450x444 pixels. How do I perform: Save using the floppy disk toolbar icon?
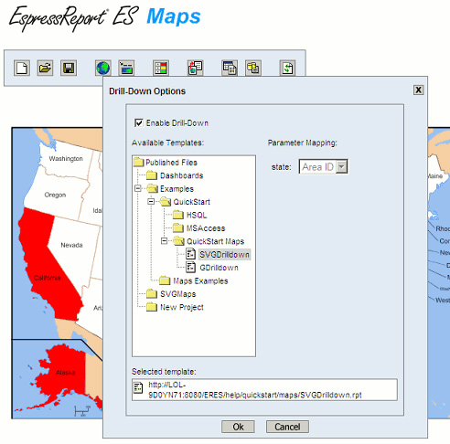click(x=69, y=68)
